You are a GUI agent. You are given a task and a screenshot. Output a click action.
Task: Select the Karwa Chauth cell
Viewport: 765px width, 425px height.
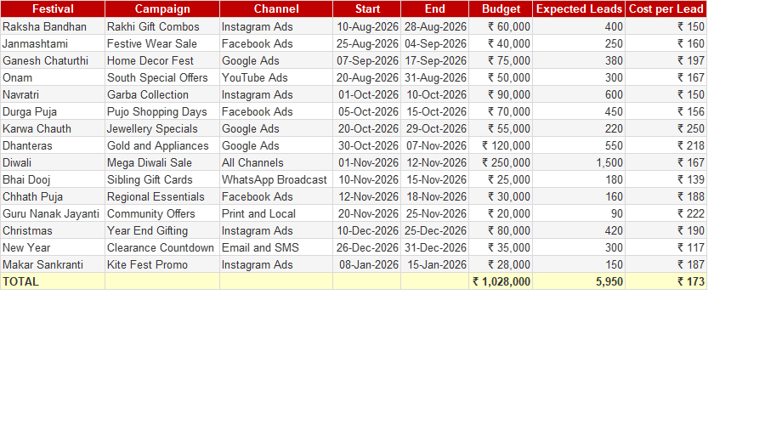[53, 129]
